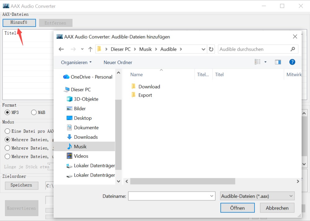Change view layout icon
The height and width of the screenshot is (221, 310).
(257, 62)
